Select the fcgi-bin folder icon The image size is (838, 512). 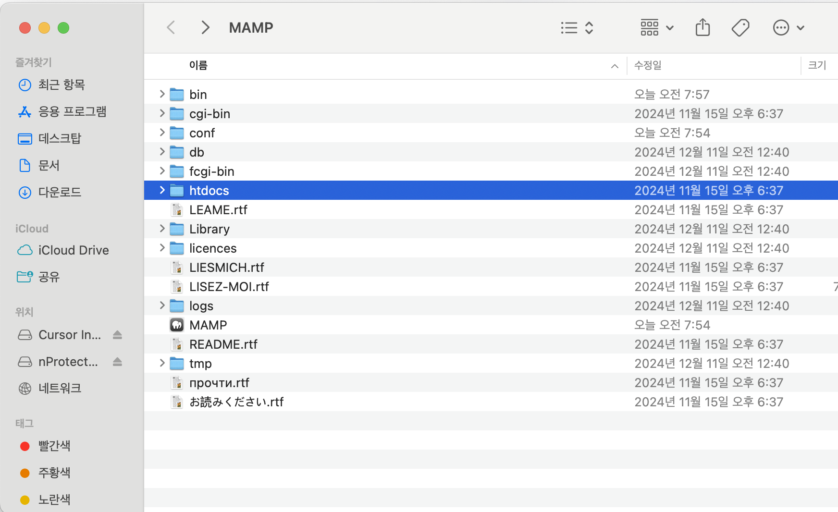point(177,171)
